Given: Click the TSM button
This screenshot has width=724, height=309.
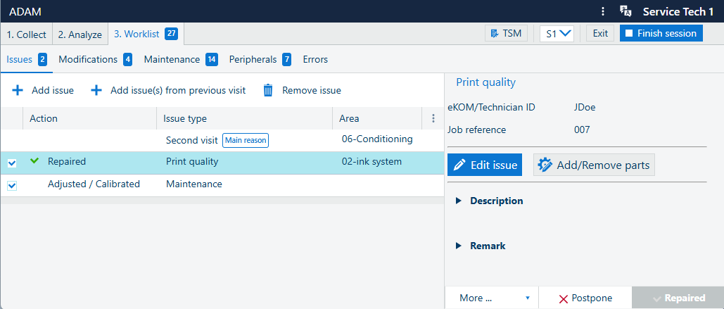Looking at the screenshot, I should [506, 33].
